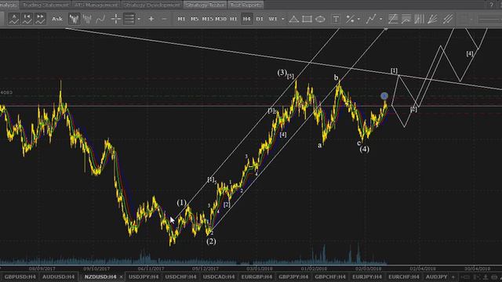
Task: Open the GBPCHF:H4 chart tab
Action: (330, 277)
